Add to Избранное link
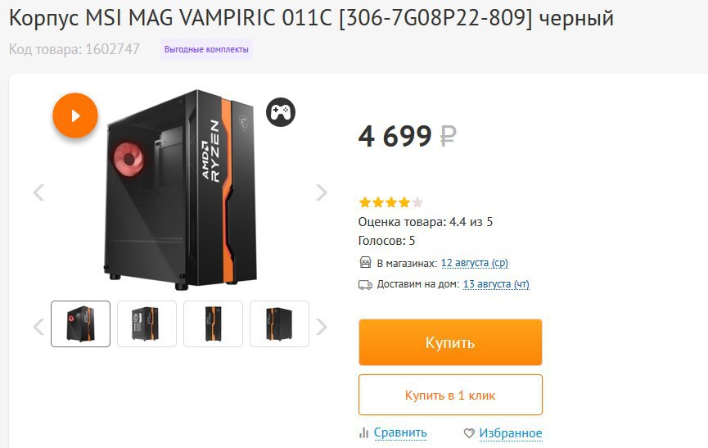Image resolution: width=708 pixels, height=448 pixels. 510,432
